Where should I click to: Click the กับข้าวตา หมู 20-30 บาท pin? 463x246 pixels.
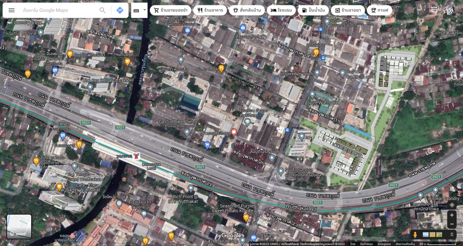coord(342,73)
